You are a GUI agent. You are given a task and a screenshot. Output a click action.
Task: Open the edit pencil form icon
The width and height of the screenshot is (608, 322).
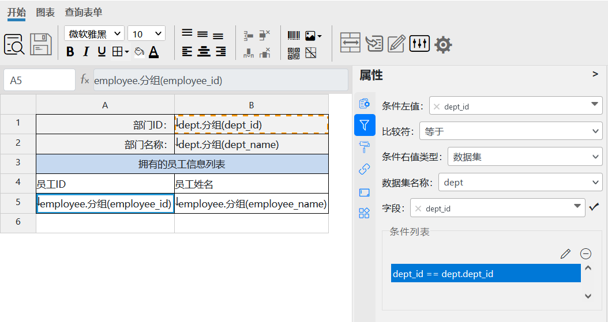click(396, 43)
